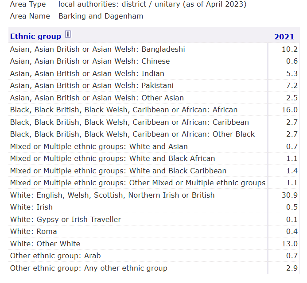
Task: Select the Other Asian value 2.5
Action: pyautogui.click(x=292, y=98)
